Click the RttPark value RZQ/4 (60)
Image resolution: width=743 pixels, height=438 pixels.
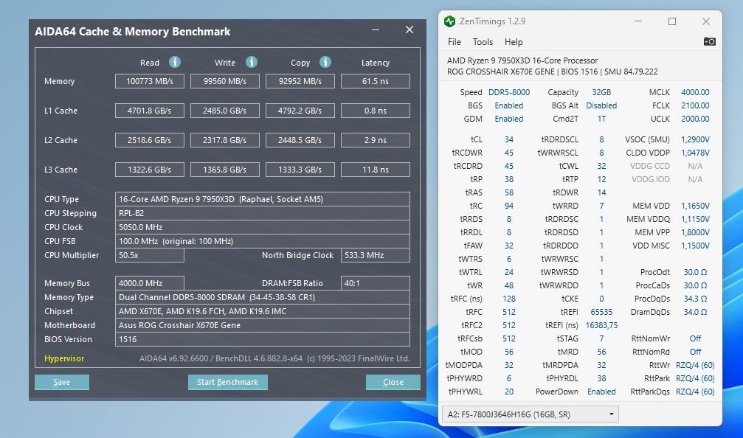pyautogui.click(x=695, y=378)
